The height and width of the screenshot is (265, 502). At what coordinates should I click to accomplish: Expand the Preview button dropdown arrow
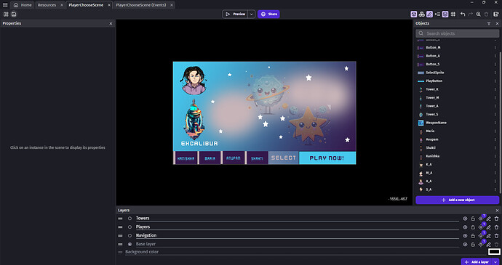pyautogui.click(x=252, y=14)
